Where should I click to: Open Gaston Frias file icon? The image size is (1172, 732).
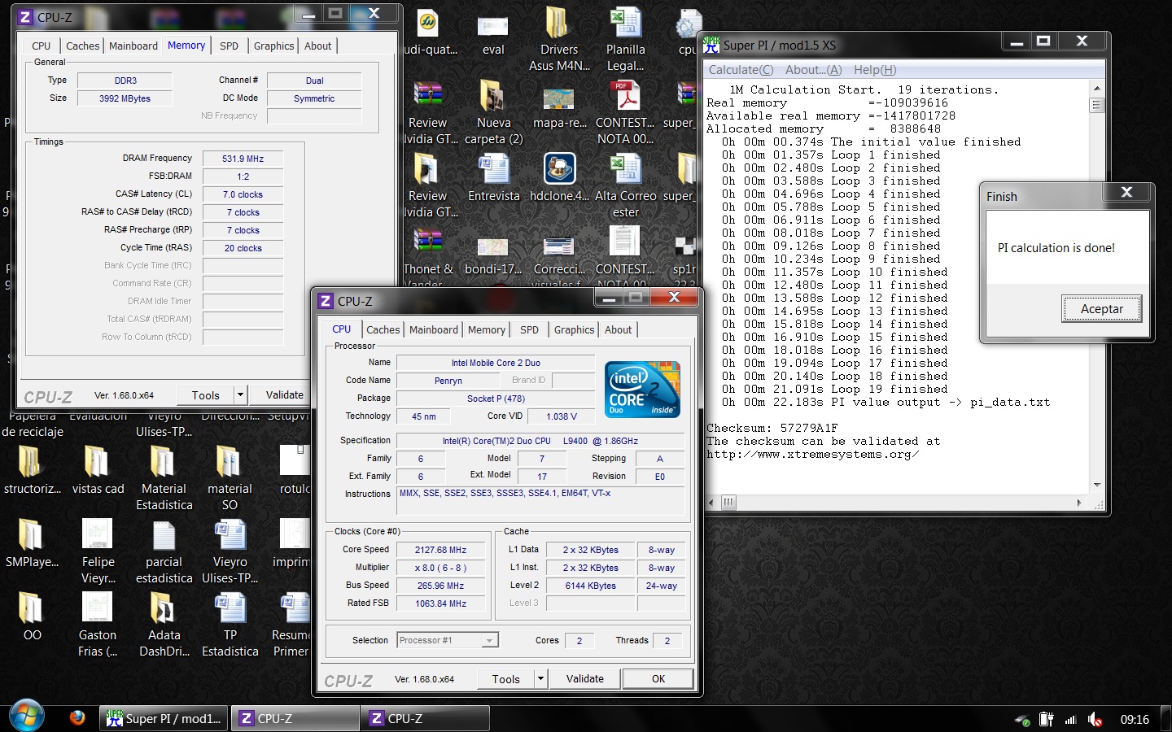click(98, 608)
